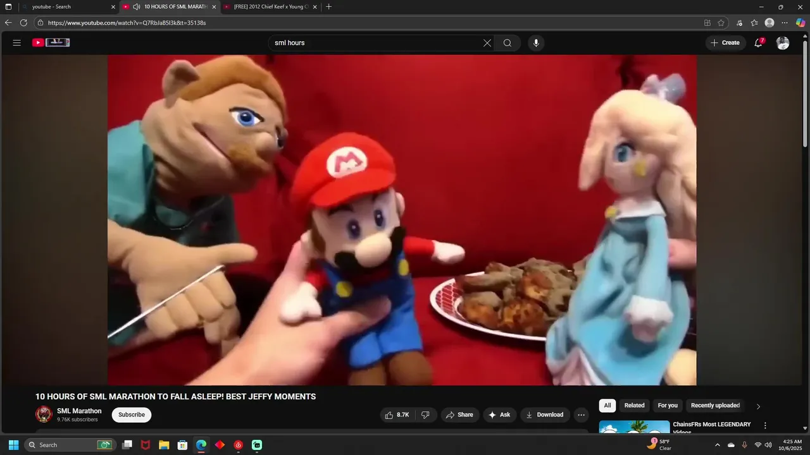Download the video
The image size is (810, 455).
(545, 415)
